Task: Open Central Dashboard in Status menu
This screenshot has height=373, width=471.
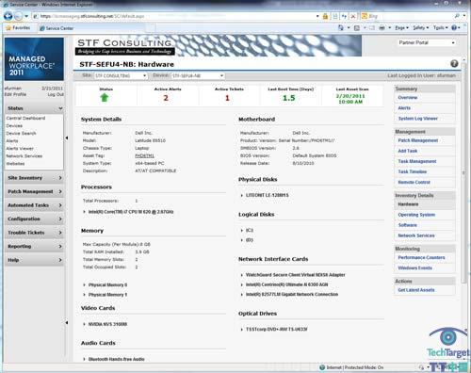Action: tap(25, 118)
